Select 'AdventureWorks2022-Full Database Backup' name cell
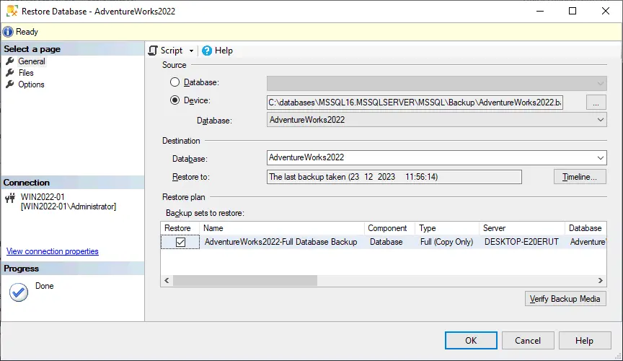Screen dimensions: 623x361 coord(281,242)
